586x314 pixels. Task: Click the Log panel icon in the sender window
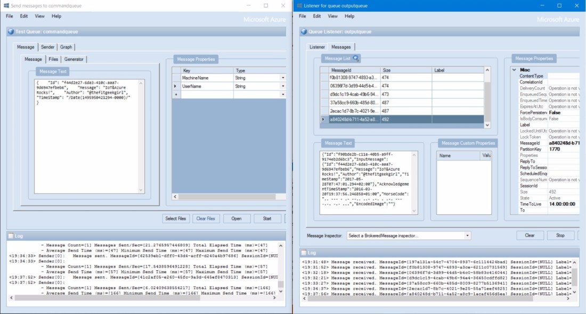pyautogui.click(x=11, y=235)
